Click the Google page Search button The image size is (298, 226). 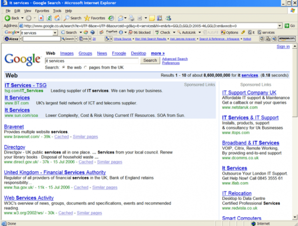click(150, 60)
